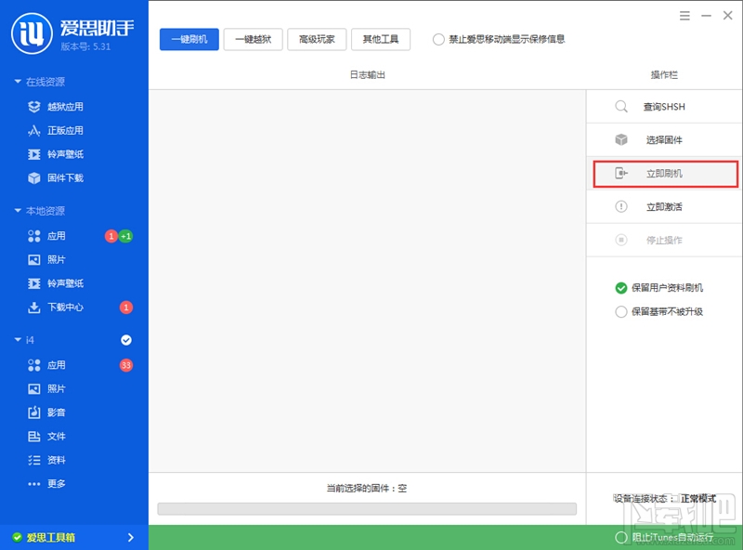This screenshot has height=550, width=743.
Task: Switch to the 一键越狱 tab
Action: point(253,39)
